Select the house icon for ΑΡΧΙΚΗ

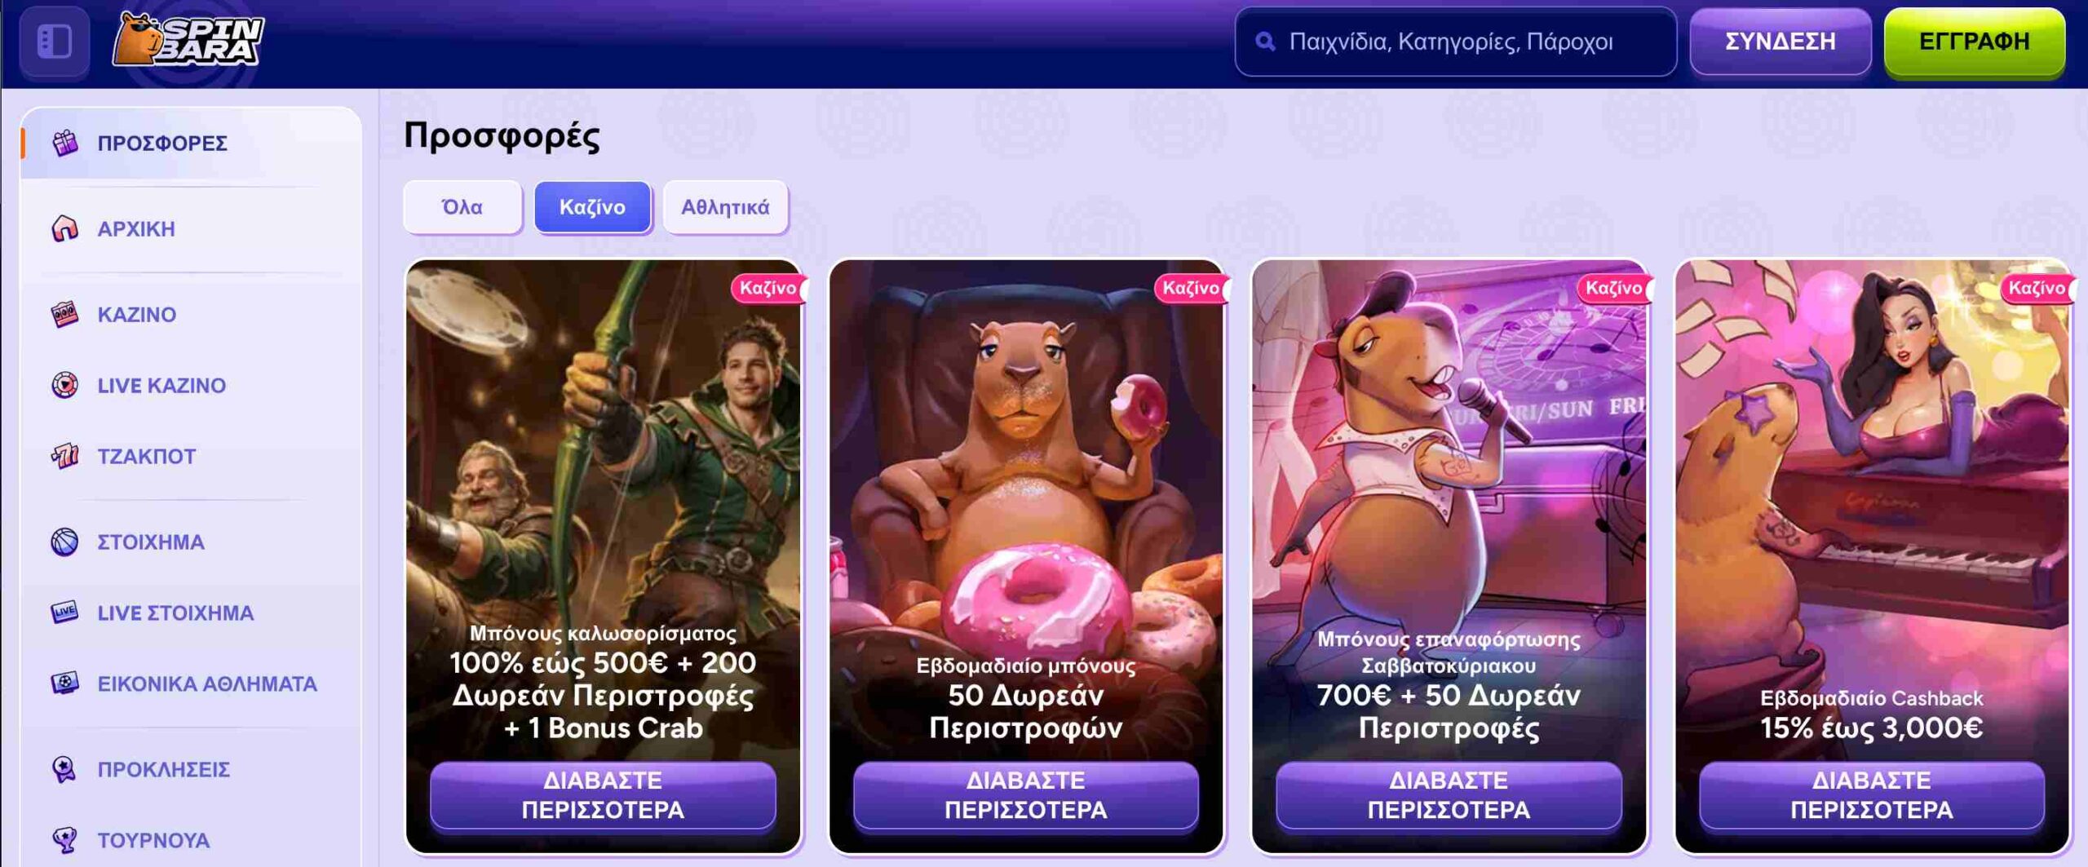pos(65,228)
